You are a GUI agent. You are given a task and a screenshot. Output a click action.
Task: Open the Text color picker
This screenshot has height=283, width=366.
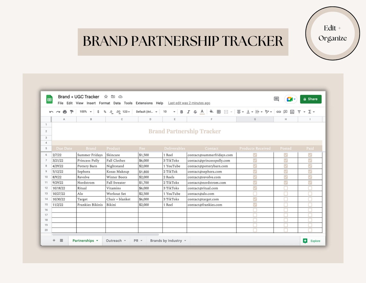tap(201, 111)
